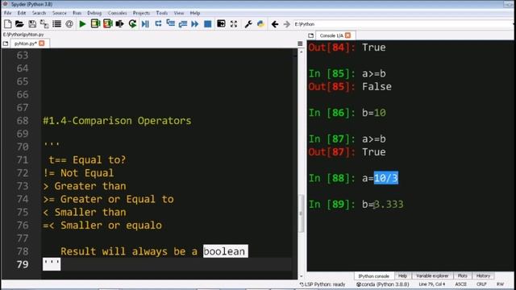Click LSP Python ready status

pyautogui.click(x=322, y=284)
